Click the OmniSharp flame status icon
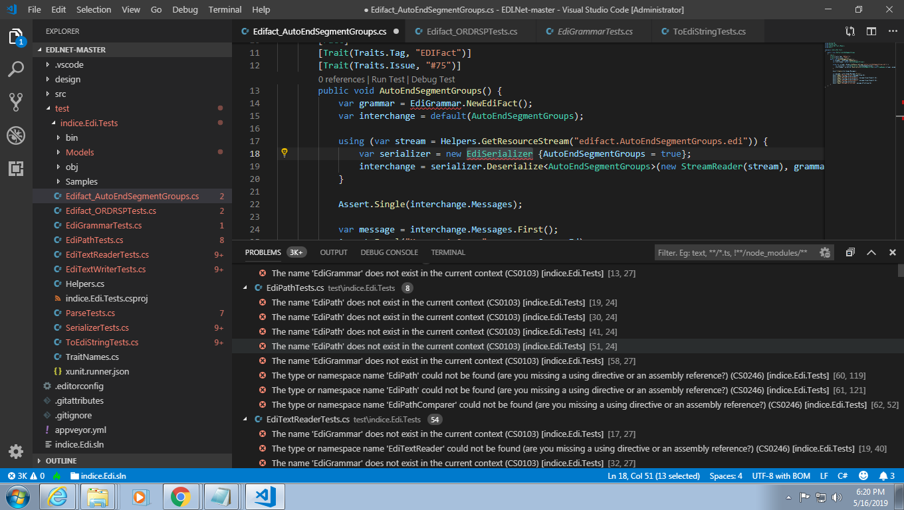The height and width of the screenshot is (510, 904). (x=58, y=476)
